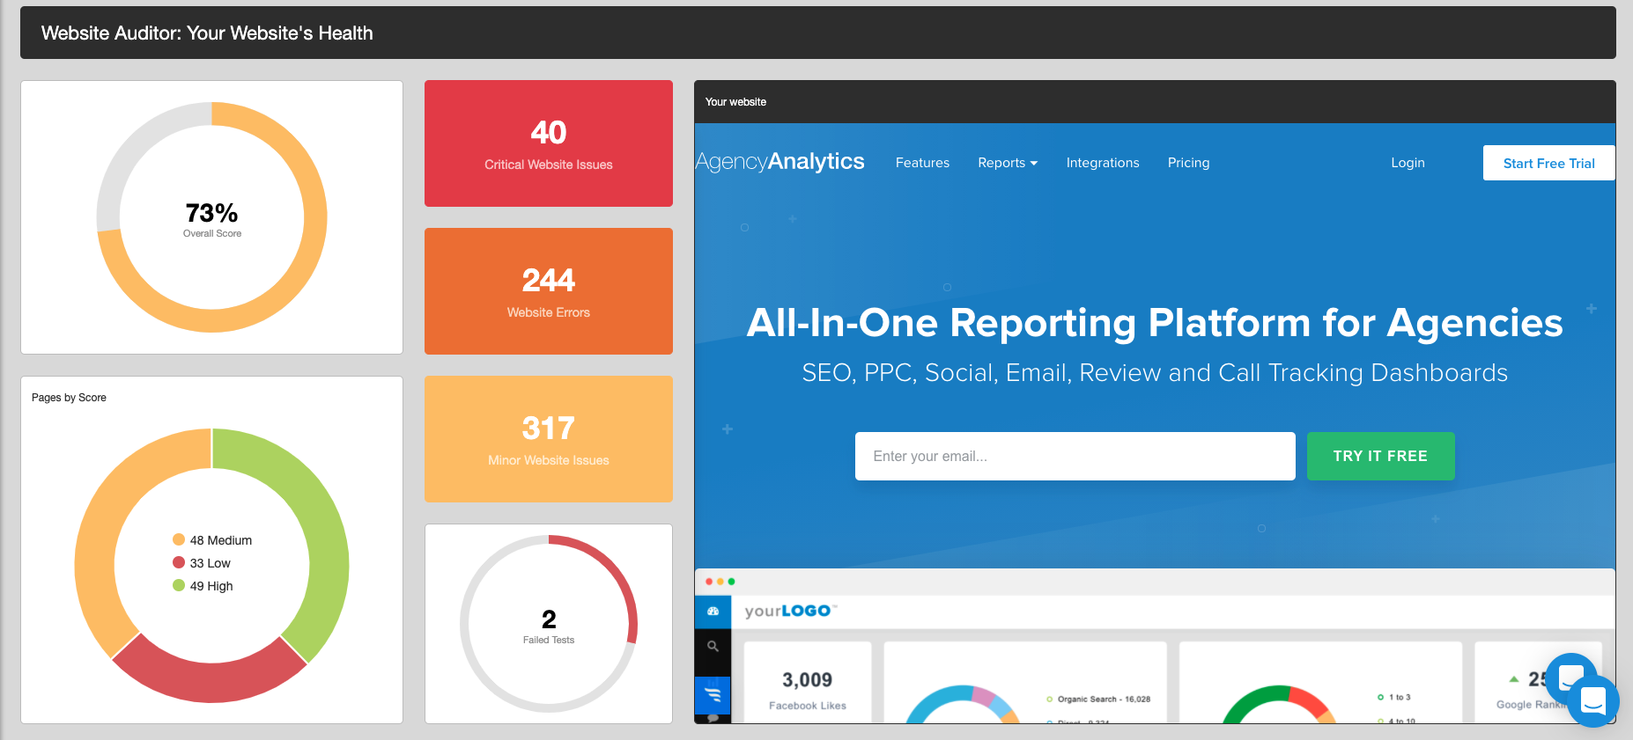Click the SEO, PPC, Social subtitle text

1155,373
